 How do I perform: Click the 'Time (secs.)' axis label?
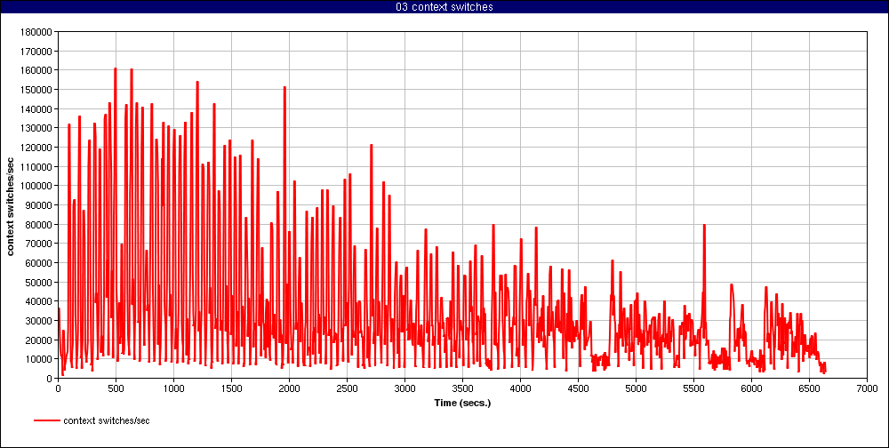pyautogui.click(x=462, y=404)
